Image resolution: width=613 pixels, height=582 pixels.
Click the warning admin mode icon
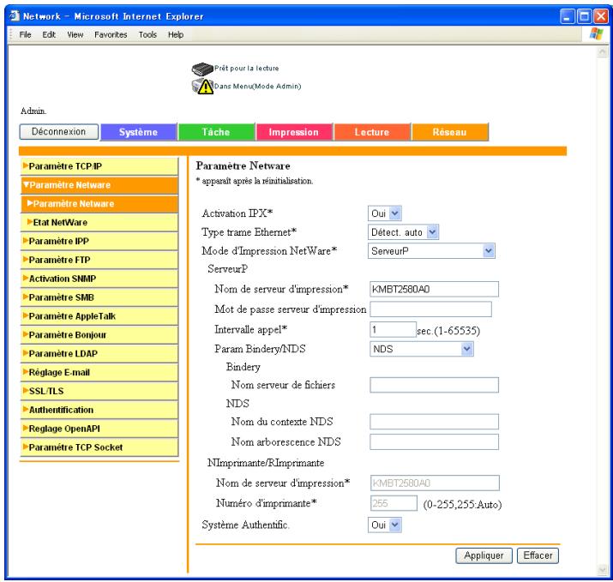point(202,87)
